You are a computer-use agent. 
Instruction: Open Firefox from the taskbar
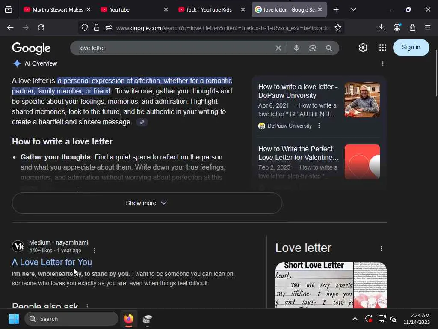click(x=129, y=319)
